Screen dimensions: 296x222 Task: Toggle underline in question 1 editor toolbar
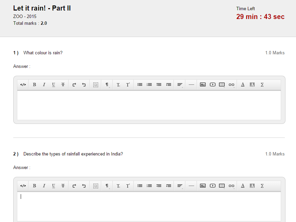(53, 85)
